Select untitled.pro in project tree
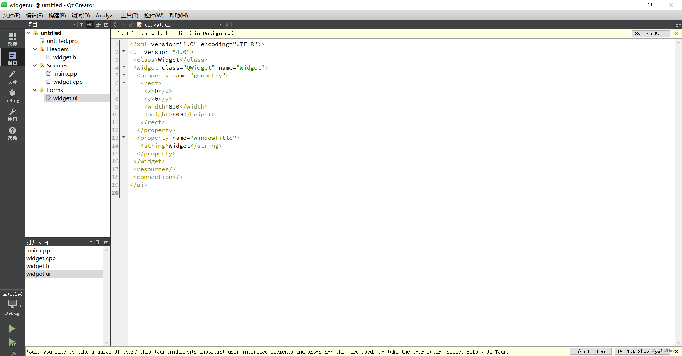This screenshot has height=356, width=682. coord(62,41)
